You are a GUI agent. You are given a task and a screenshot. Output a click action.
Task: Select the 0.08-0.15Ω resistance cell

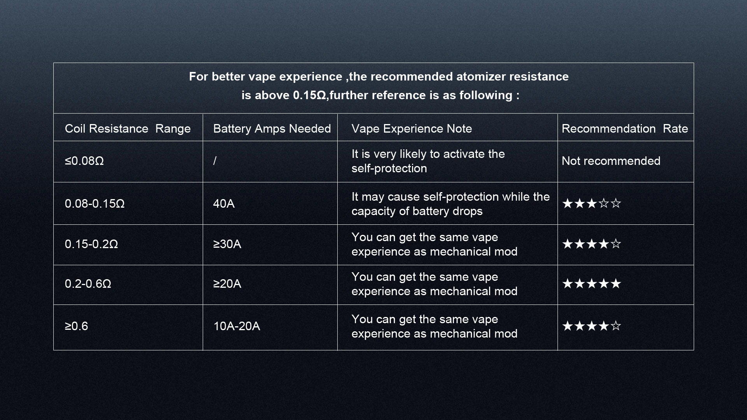(95, 203)
